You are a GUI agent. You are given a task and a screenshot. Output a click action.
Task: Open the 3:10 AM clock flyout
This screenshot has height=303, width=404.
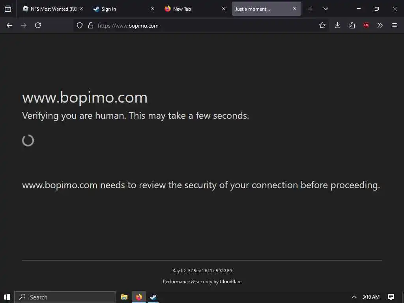click(371, 297)
